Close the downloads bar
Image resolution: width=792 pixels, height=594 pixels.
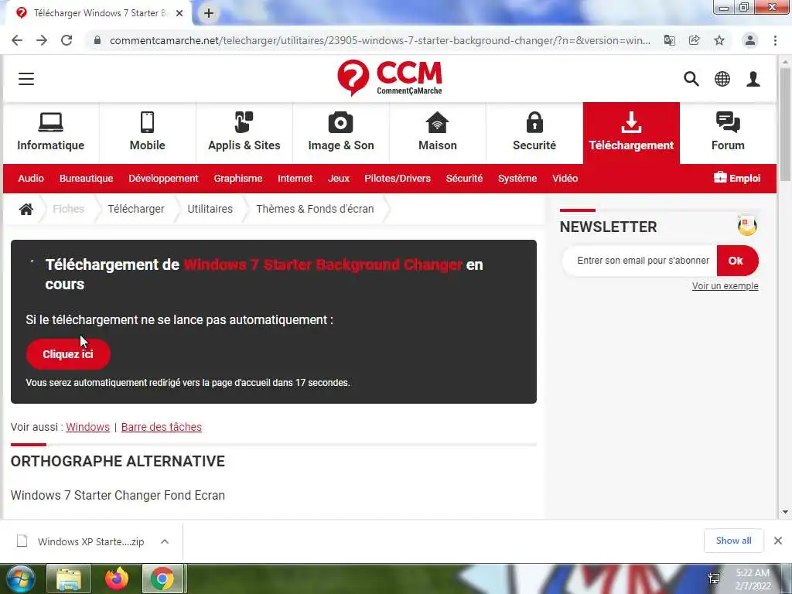(x=778, y=541)
